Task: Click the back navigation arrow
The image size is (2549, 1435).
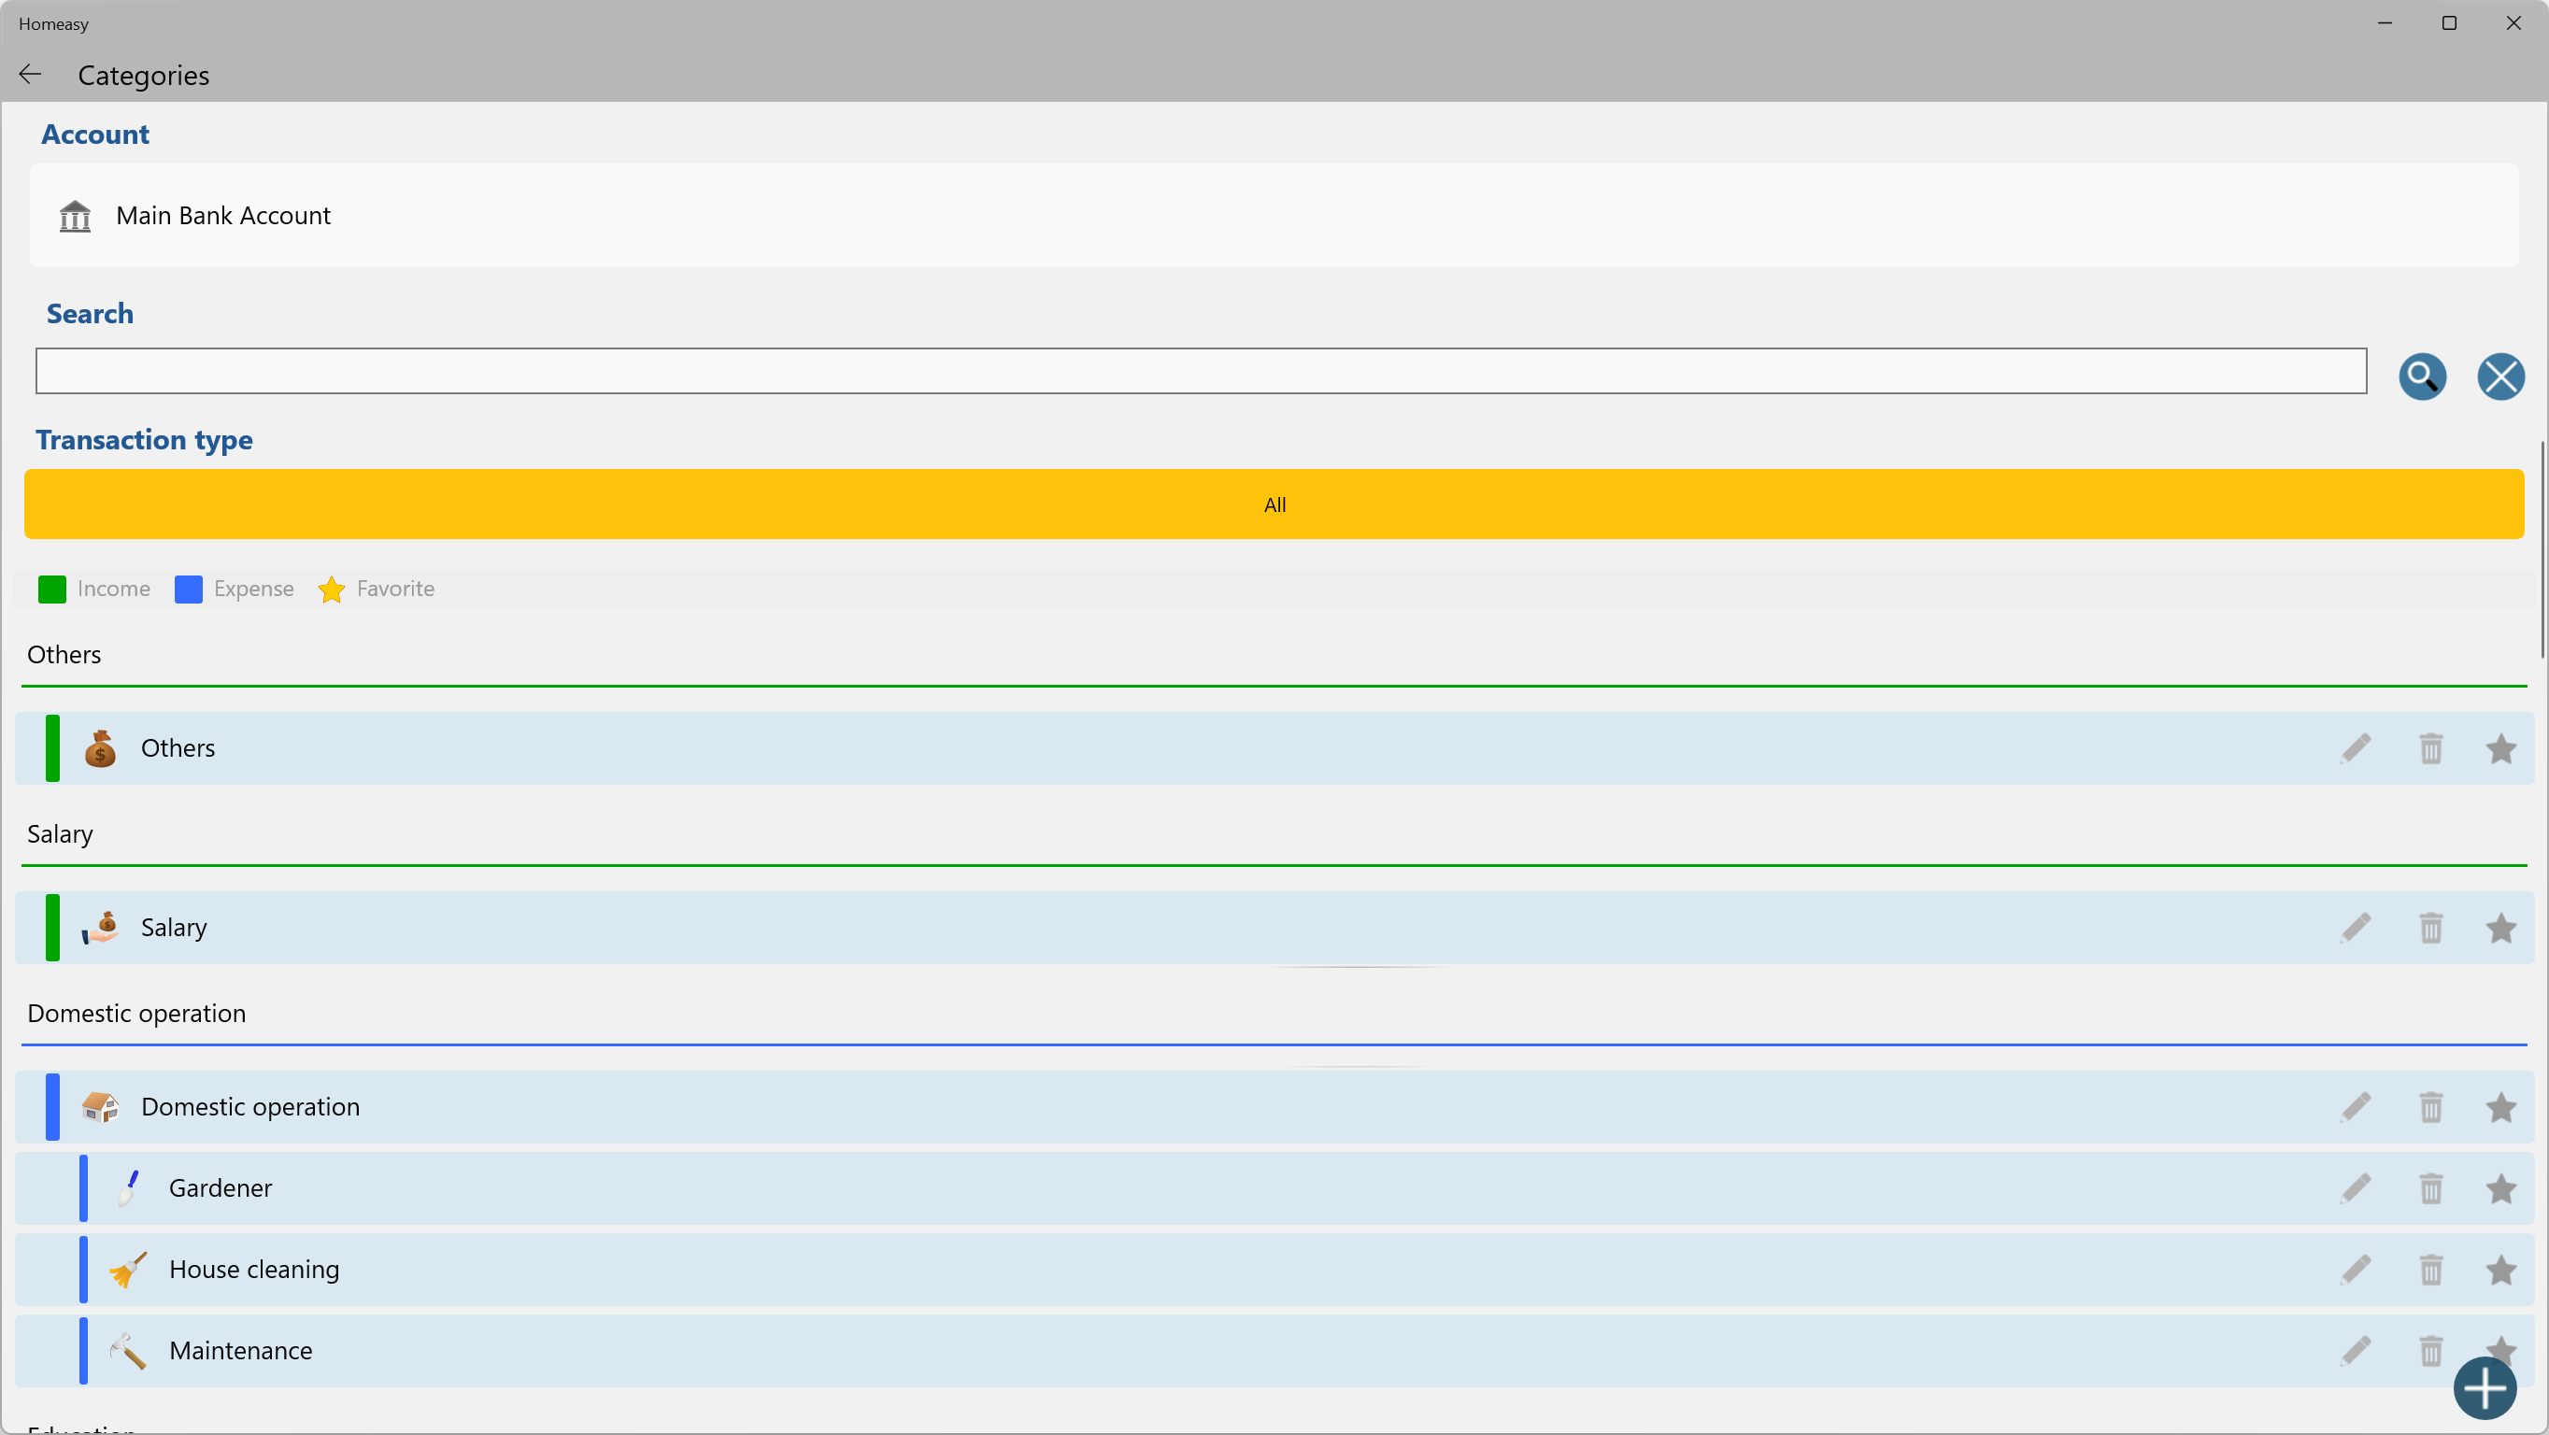Action: click(32, 74)
